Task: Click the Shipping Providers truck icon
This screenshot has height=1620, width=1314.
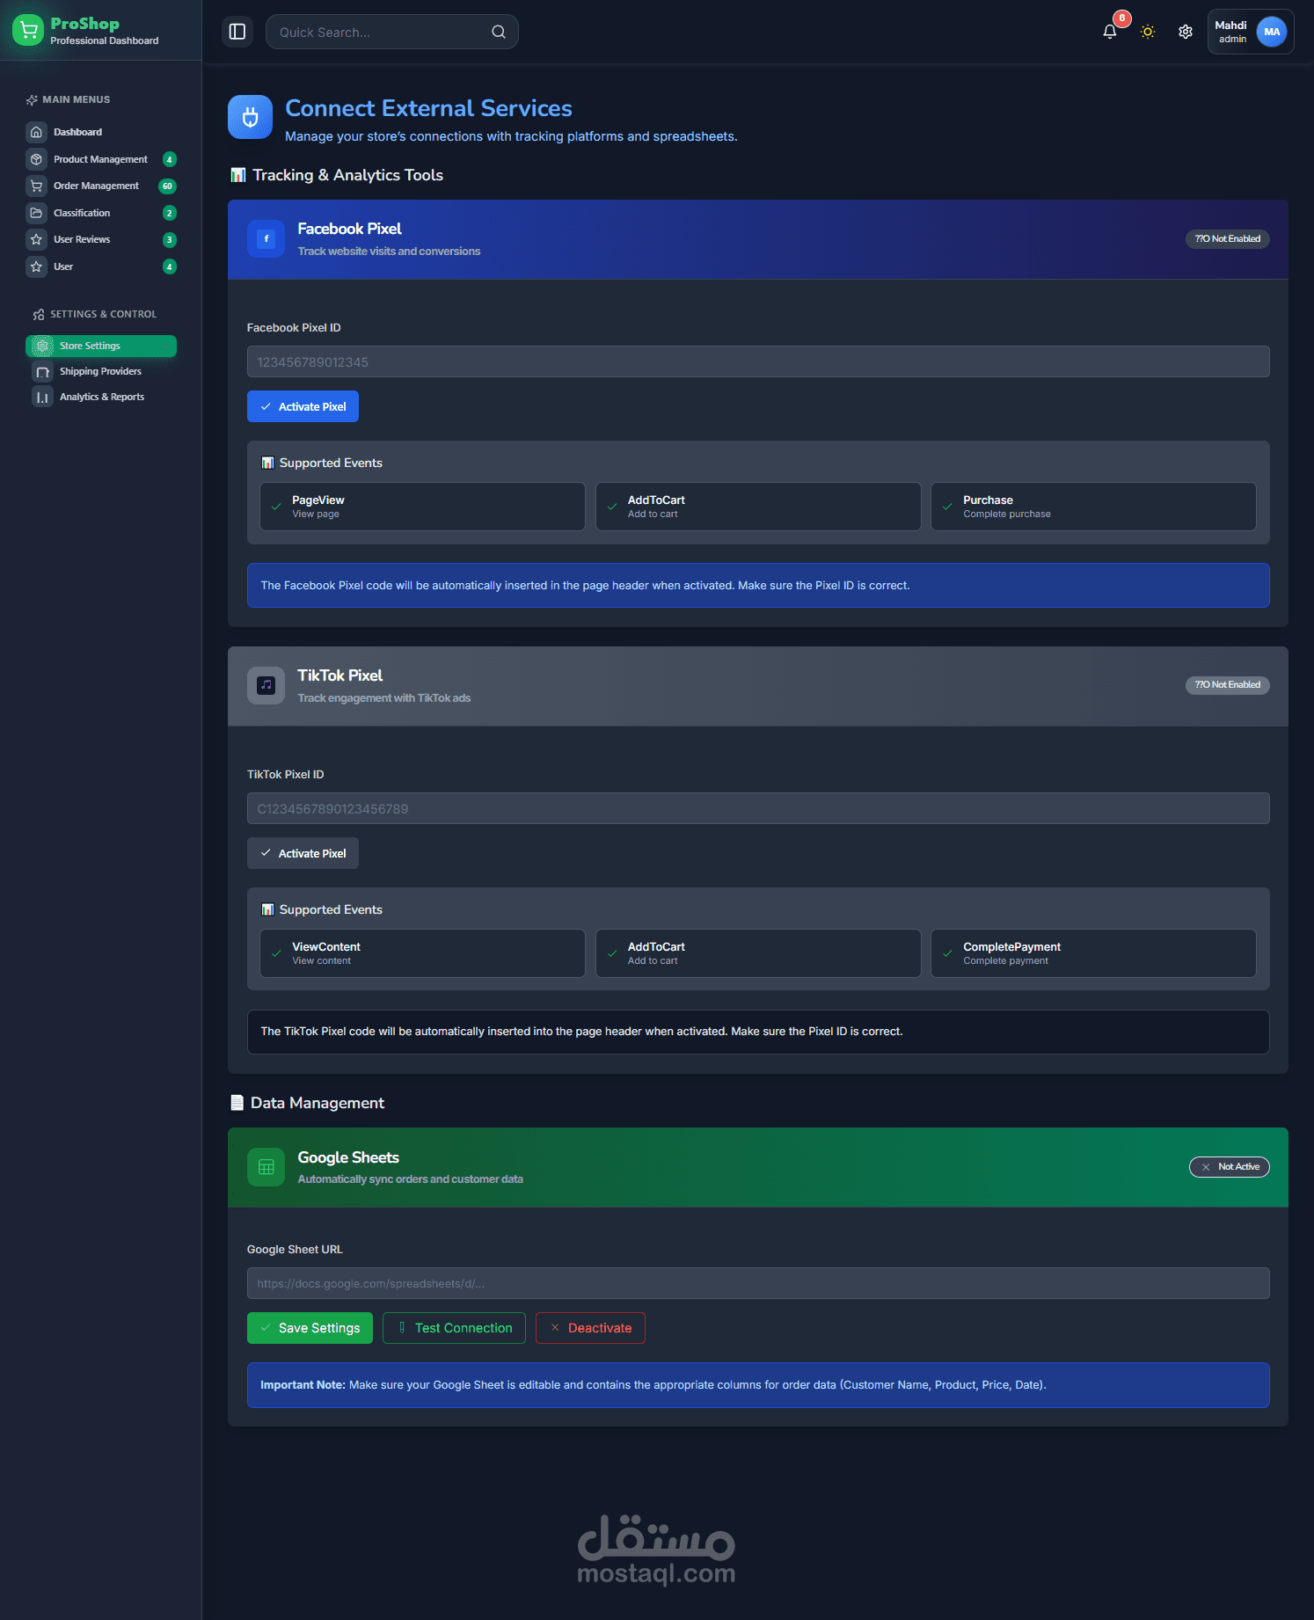Action: [x=42, y=371]
